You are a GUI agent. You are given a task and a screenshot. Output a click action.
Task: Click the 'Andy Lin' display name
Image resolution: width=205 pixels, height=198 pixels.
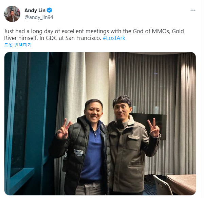pyautogui.click(x=35, y=10)
